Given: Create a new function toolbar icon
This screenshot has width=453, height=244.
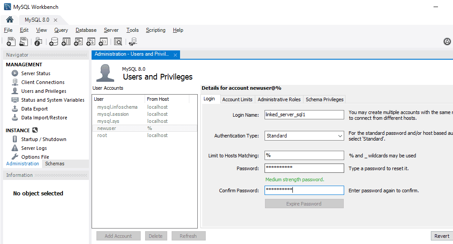Looking at the screenshot, I should click(103, 42).
